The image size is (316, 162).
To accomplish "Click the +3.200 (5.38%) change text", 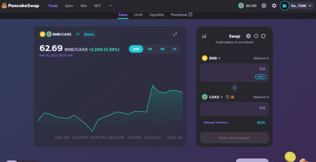I will point(104,49).
